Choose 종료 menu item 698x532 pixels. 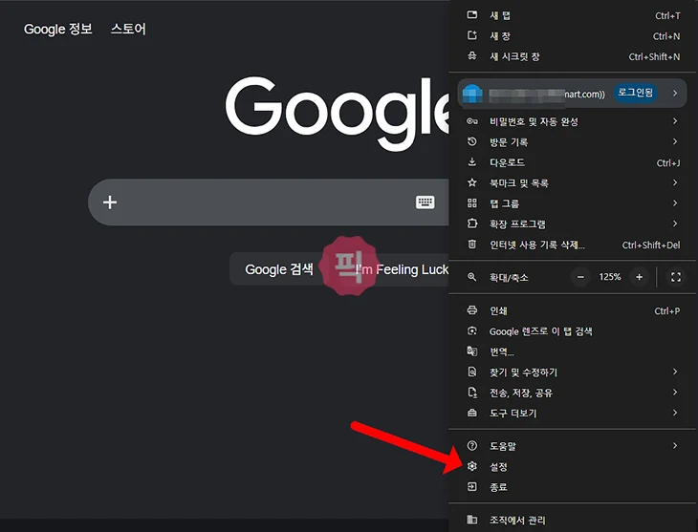coord(573,487)
